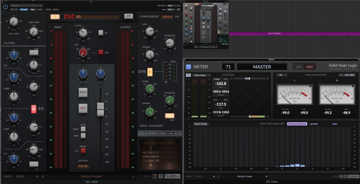Open the routing order FILTERS dropdown
This screenshot has height=184, width=360.
click(150, 157)
